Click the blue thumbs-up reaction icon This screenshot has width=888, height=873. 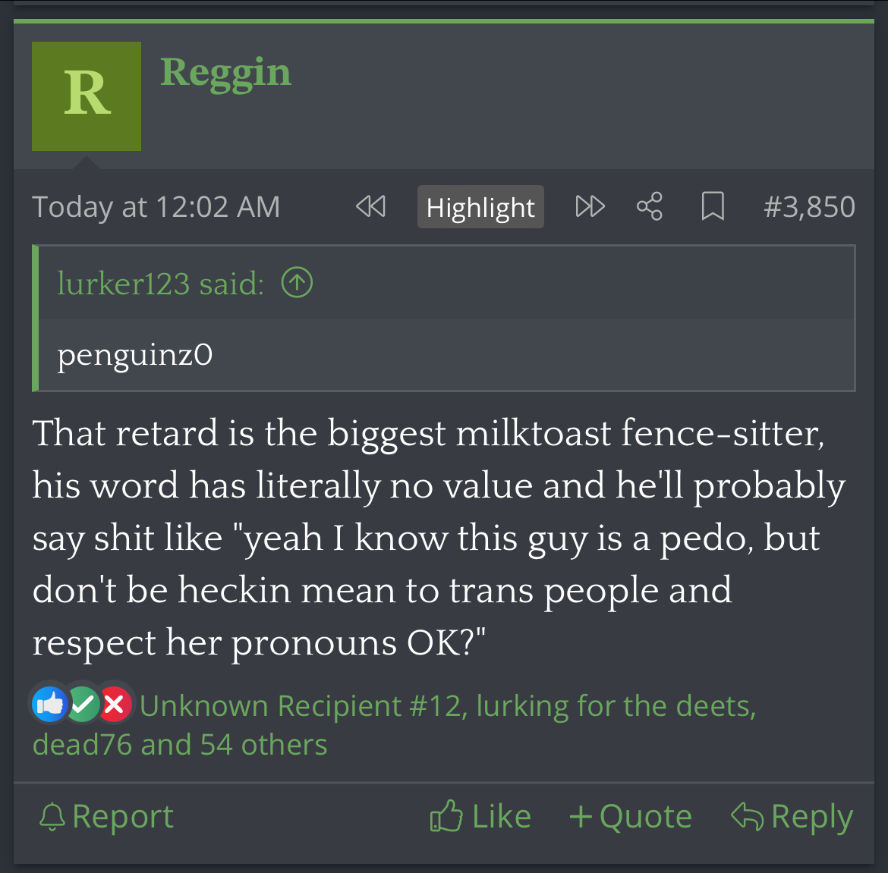tap(50, 705)
